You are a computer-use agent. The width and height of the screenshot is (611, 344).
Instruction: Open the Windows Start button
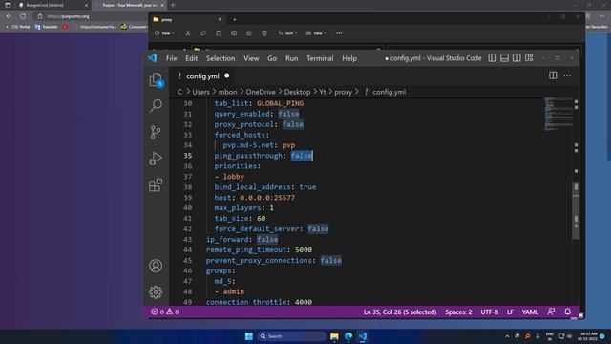[x=248, y=336]
